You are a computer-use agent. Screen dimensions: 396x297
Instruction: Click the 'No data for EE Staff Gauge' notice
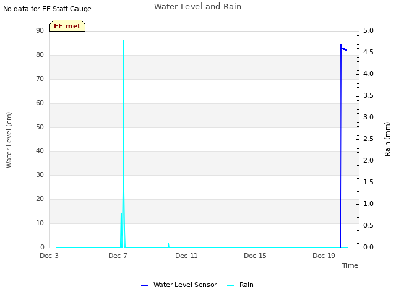click(47, 9)
